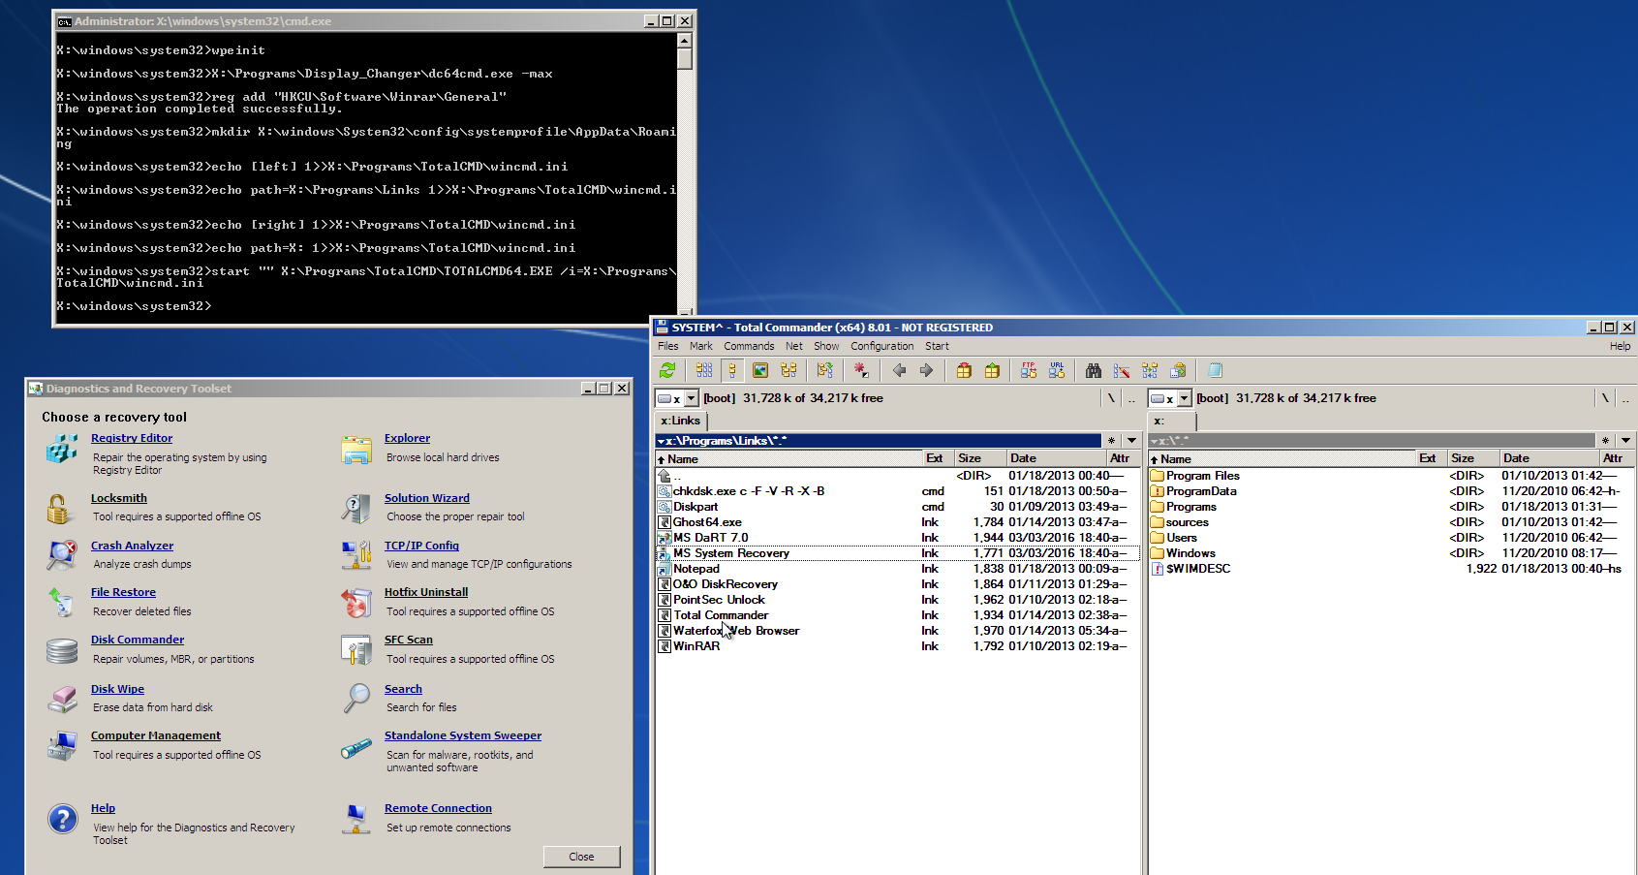Open Locksmith tool link

pyautogui.click(x=119, y=498)
